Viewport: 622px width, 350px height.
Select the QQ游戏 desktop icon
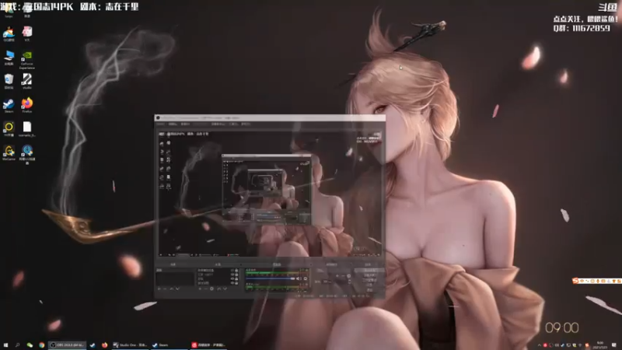point(9,33)
